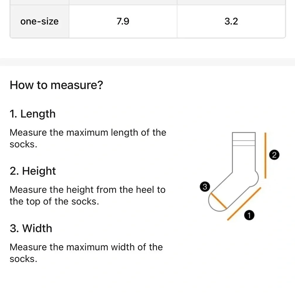Click the diagonal orange length line
The height and width of the screenshot is (295, 295).
[x=244, y=204]
